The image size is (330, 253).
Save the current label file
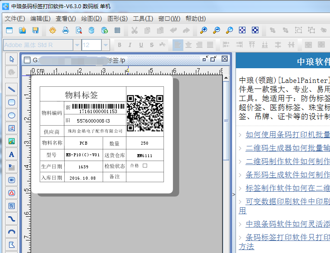(x=35, y=30)
